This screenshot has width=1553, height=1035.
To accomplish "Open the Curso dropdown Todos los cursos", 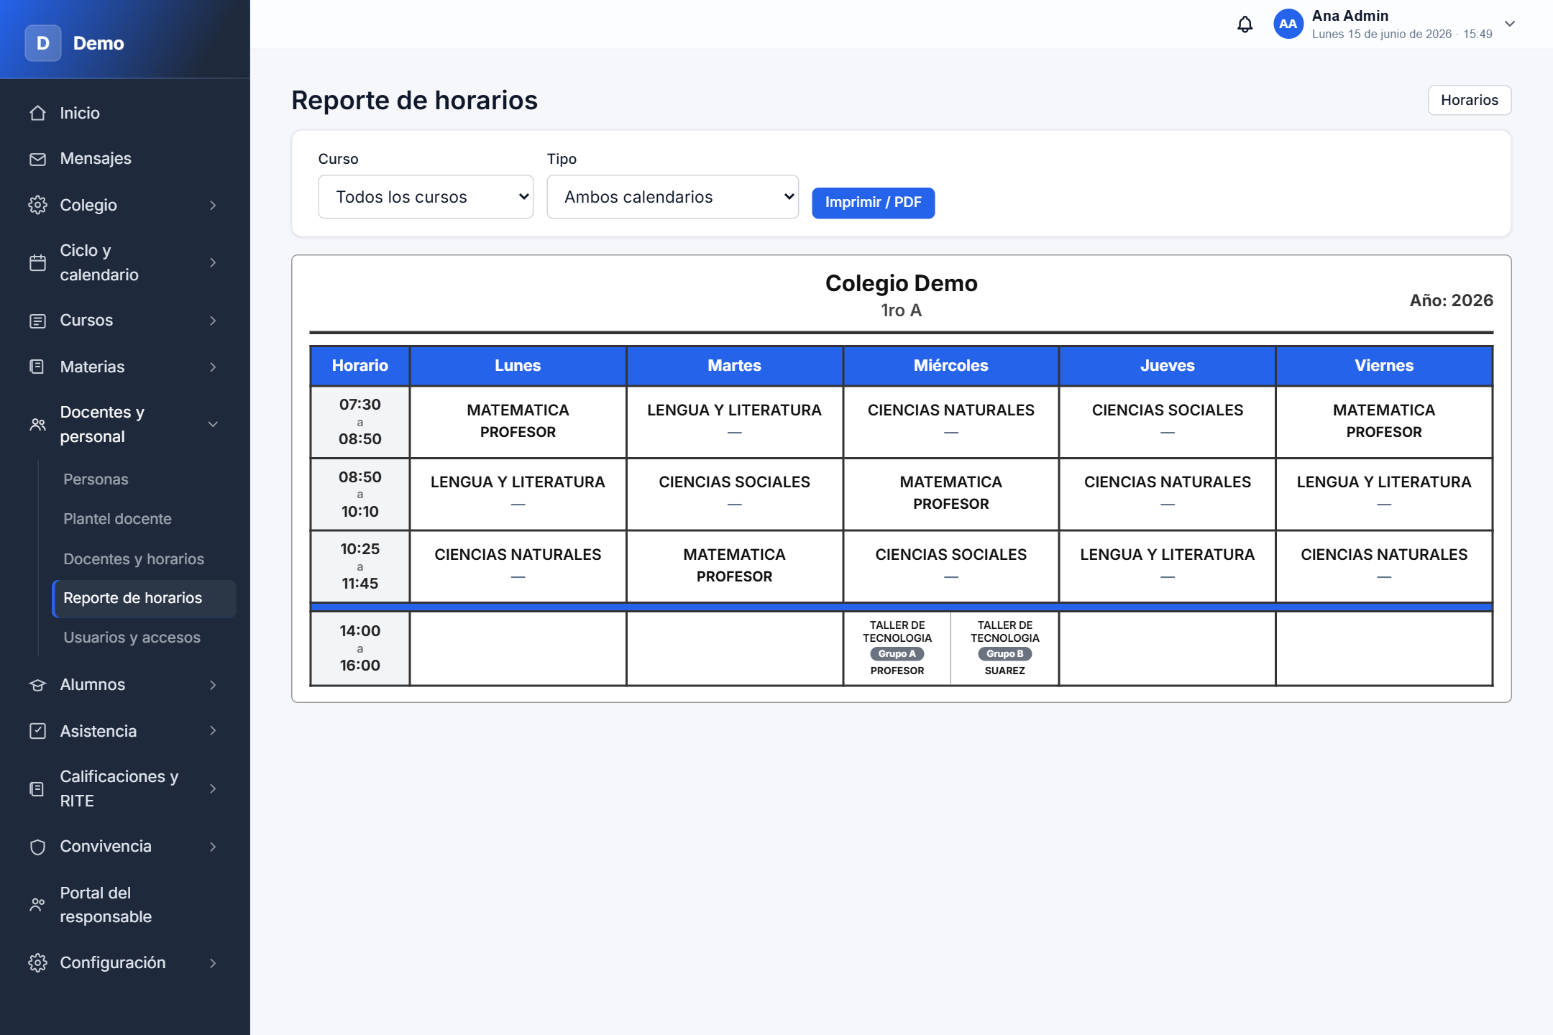I will 426,197.
